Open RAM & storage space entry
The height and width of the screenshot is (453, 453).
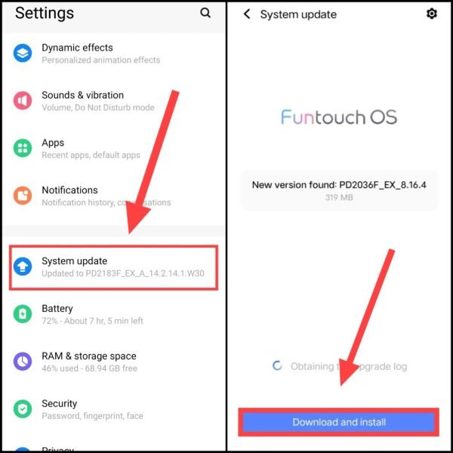[x=113, y=362]
